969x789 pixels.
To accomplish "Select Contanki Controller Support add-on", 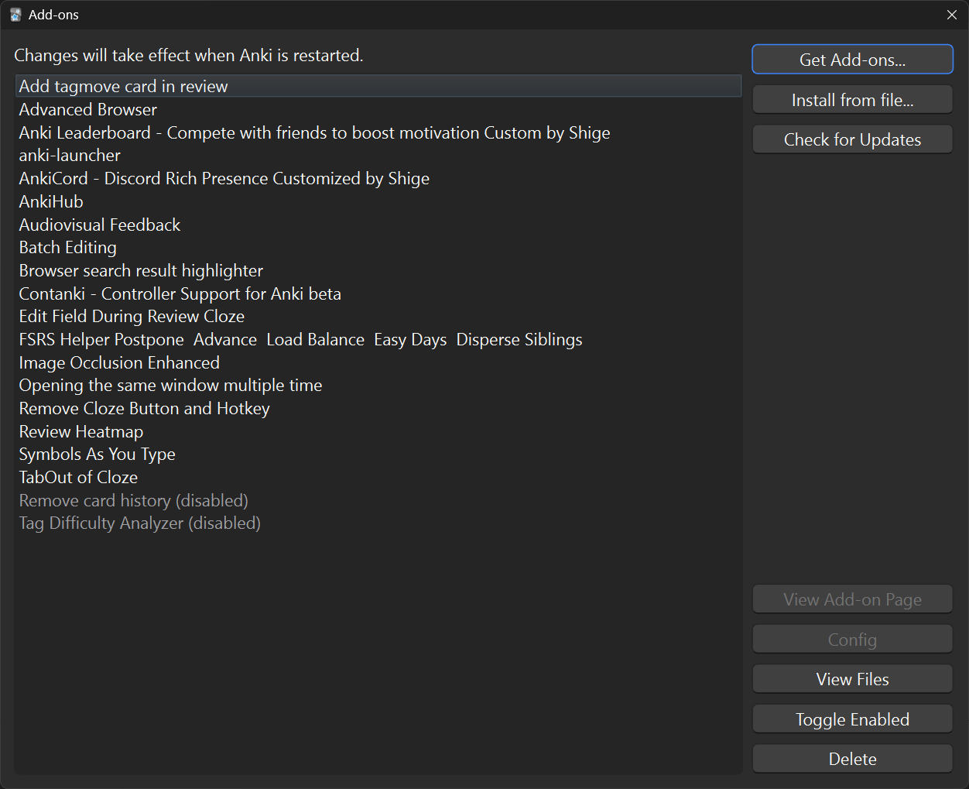I will point(378,293).
